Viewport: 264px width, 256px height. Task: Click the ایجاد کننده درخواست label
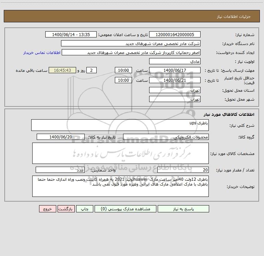point(235,53)
